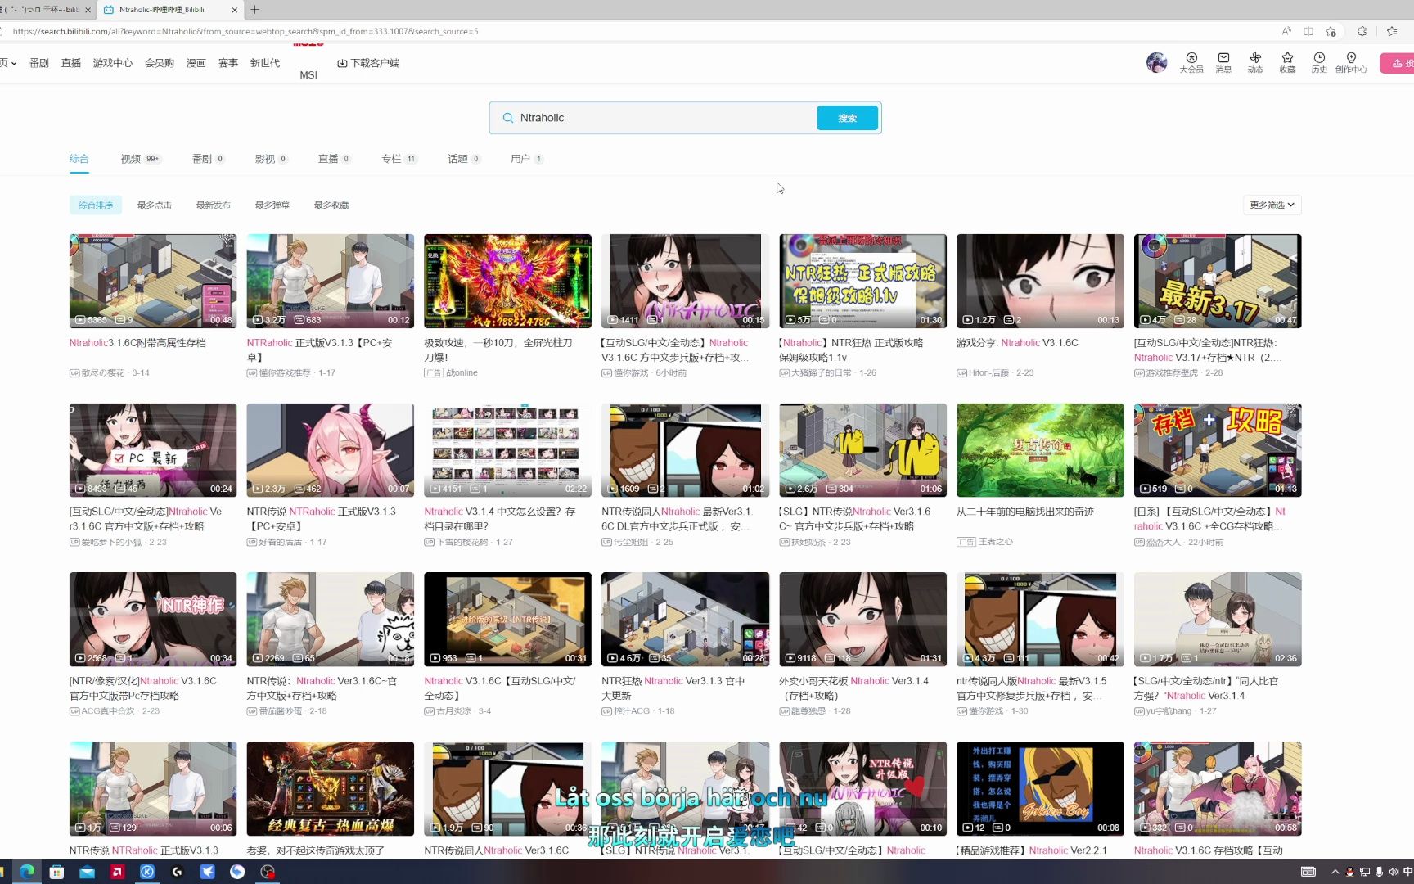Click the blue 搜索 search button
This screenshot has height=884, width=1414.
847,118
